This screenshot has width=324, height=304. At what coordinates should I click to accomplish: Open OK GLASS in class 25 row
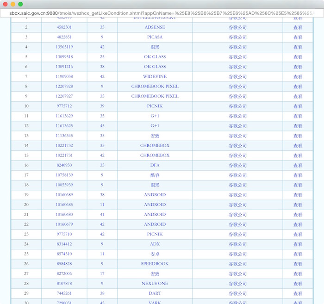tap(155, 57)
